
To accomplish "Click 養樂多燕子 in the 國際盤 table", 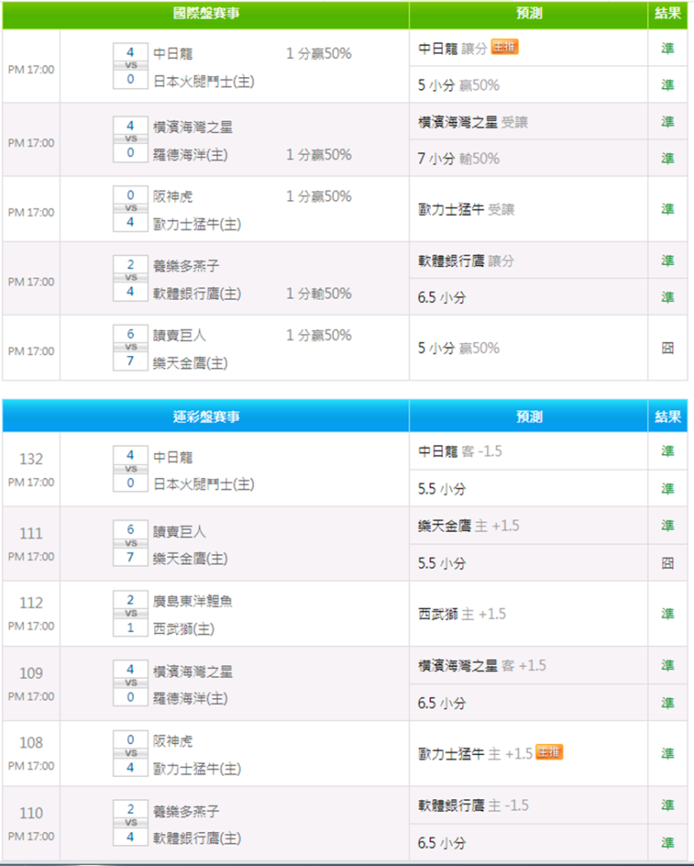I will click(x=186, y=266).
